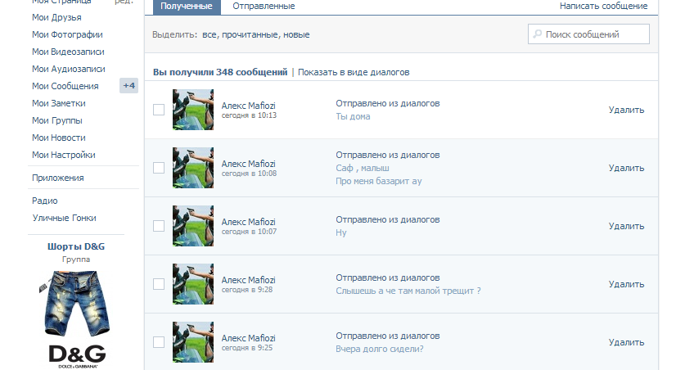
Task: Open Алекс Mafiozi profile from 9:25 message
Action: 248,338
